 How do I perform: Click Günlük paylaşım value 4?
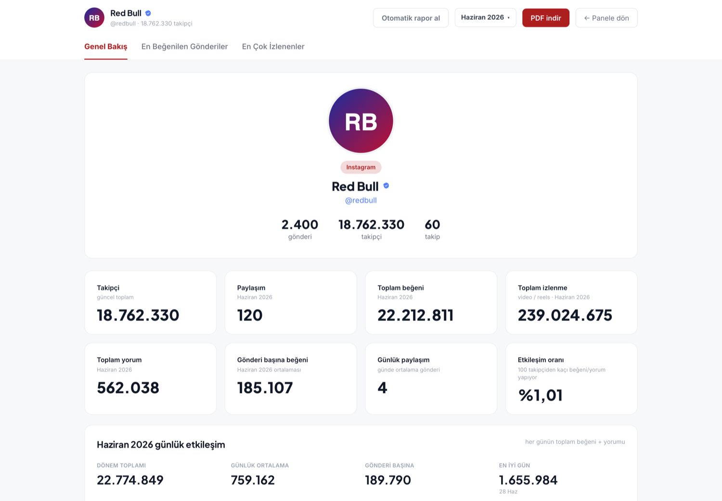pyautogui.click(x=383, y=388)
